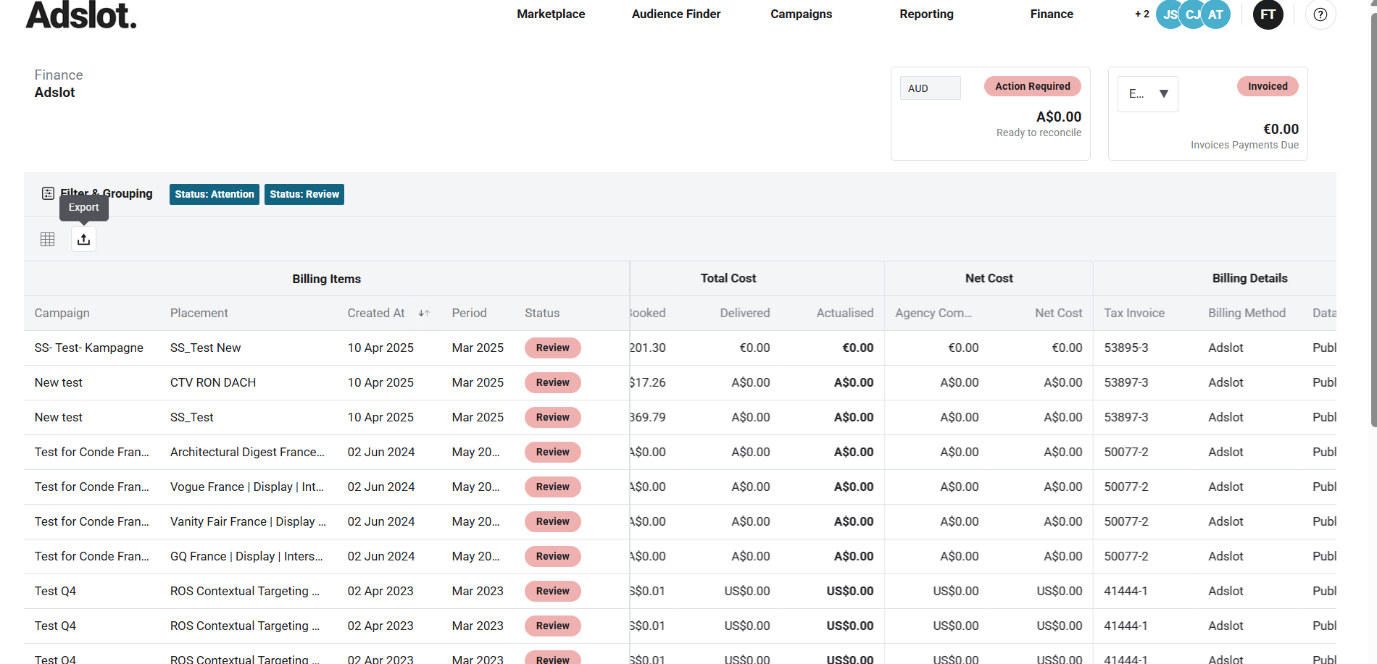Screen dimensions: 1377x664
Task: Remove the Status: Review filter chip
Action: [304, 194]
